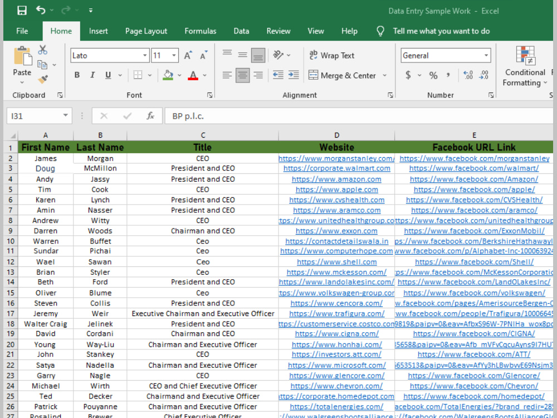This screenshot has width=557, height=418.
Task: Decrease font size with the smaller A icon
Action: 203,55
